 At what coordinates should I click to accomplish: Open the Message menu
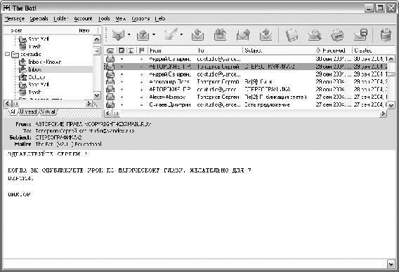(15, 18)
